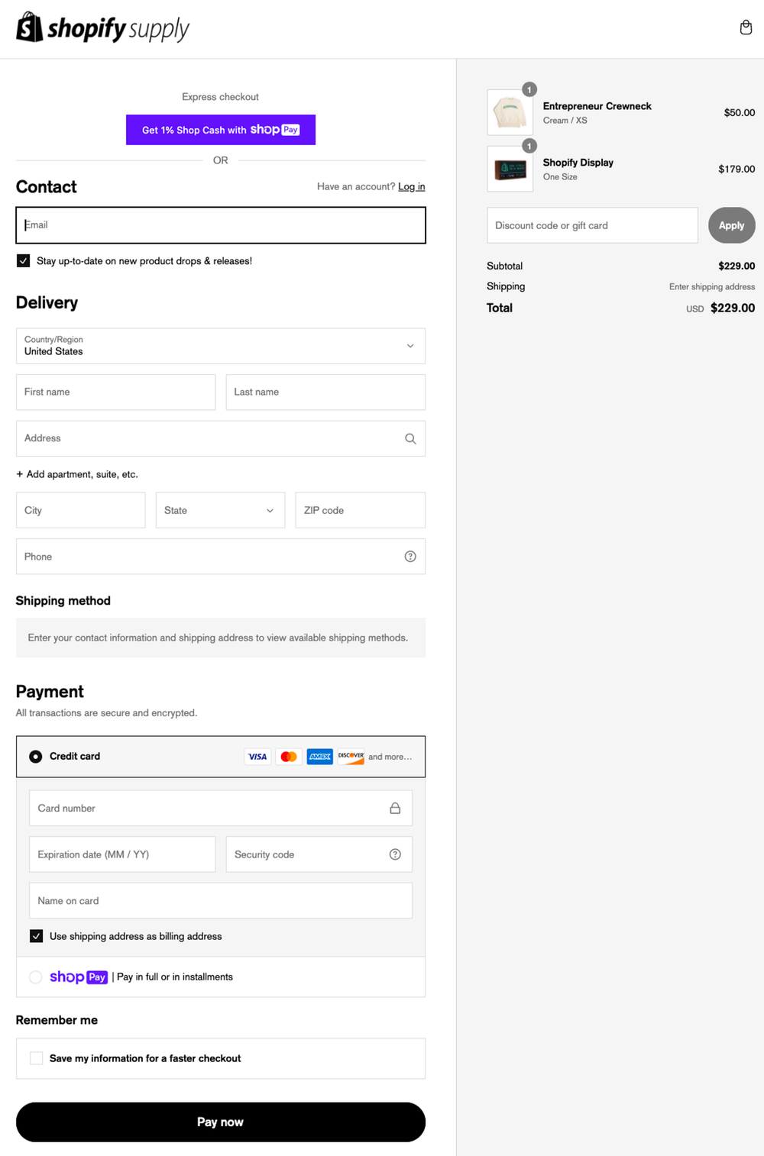764x1156 pixels.
Task: Select the Shop Pay payment option
Action: tap(35, 977)
